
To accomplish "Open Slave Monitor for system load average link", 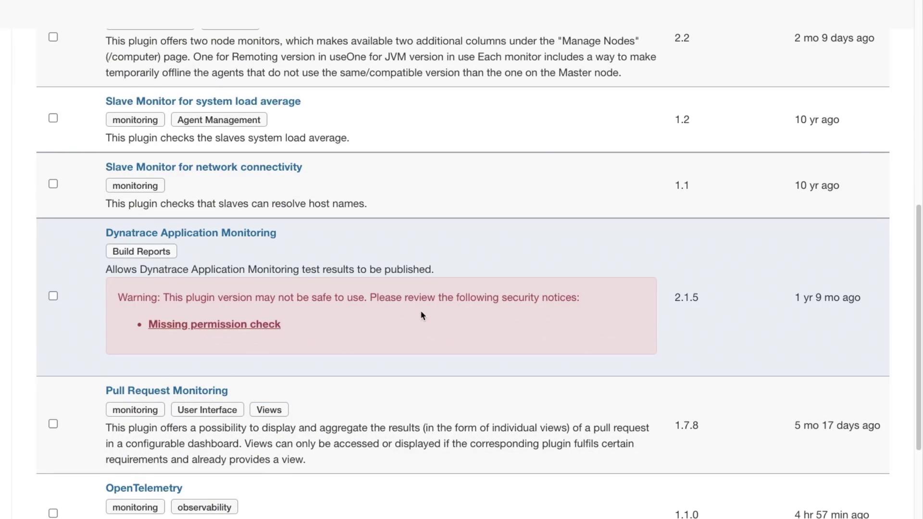I will pos(203,101).
